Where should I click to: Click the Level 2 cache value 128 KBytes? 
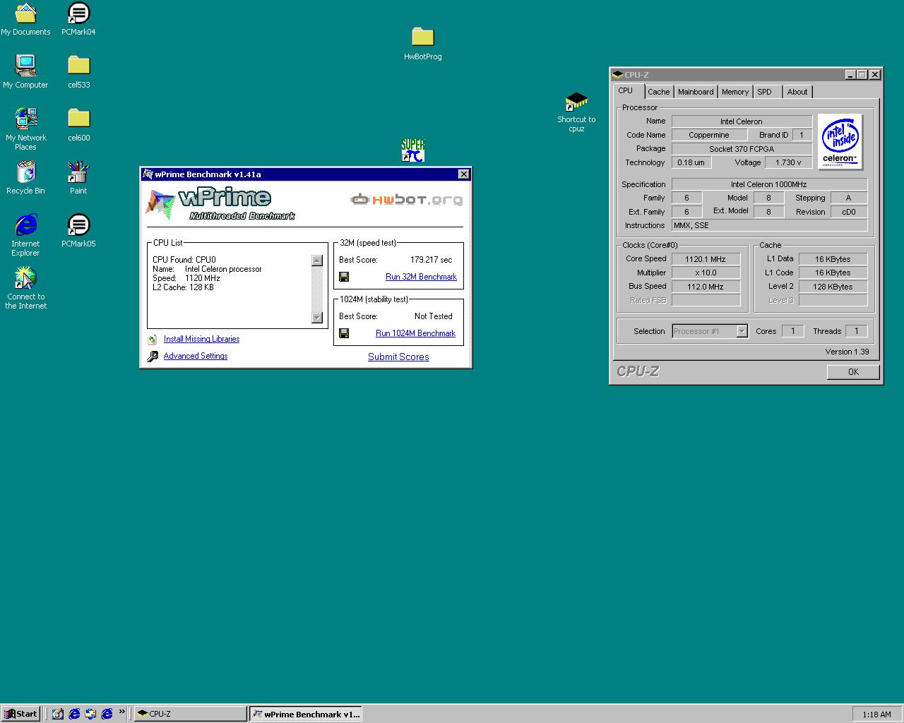[x=833, y=287]
